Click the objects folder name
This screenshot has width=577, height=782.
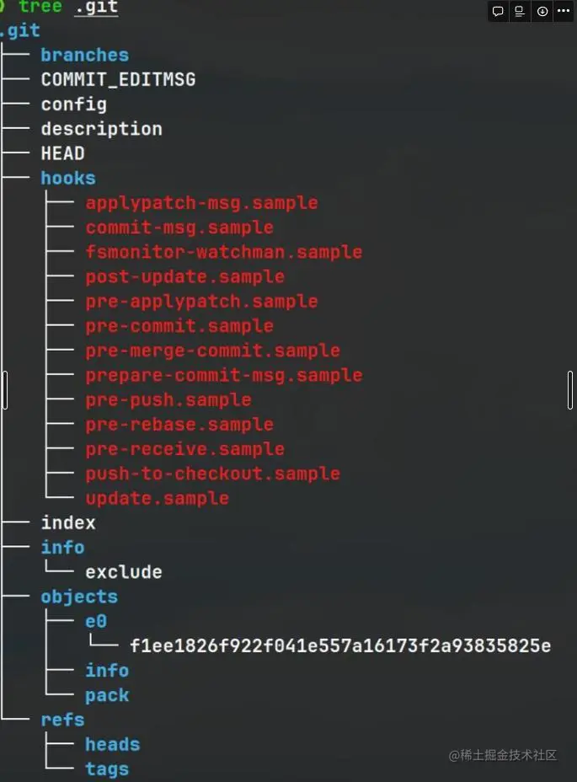[79, 597]
